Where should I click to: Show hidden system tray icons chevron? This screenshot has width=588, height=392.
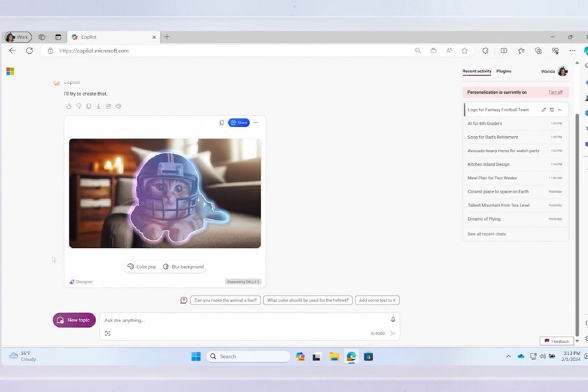tap(508, 356)
